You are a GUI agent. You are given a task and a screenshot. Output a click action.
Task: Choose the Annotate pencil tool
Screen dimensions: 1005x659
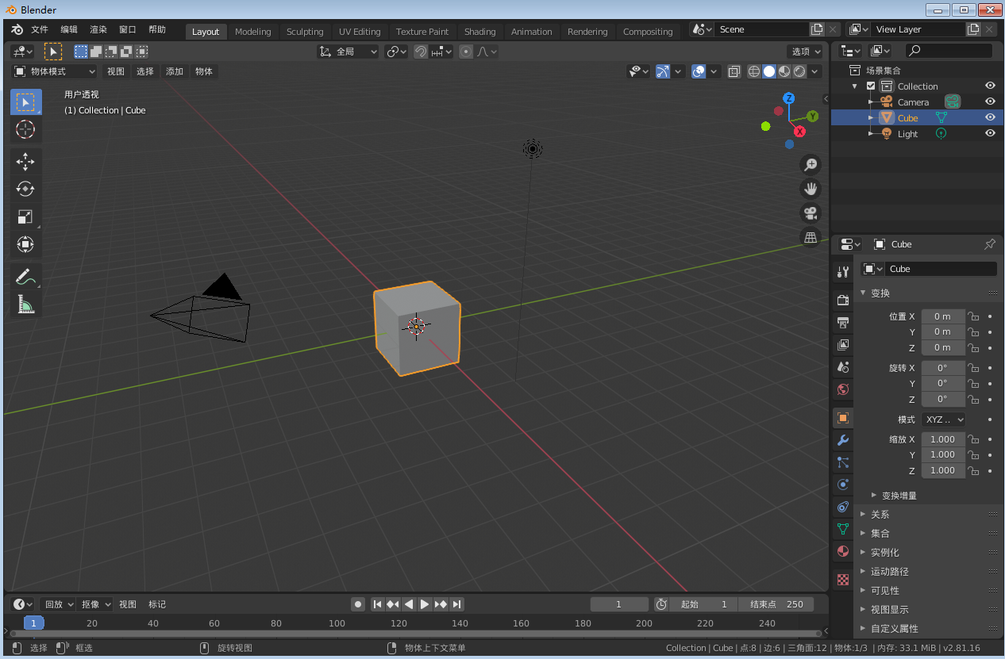point(25,277)
